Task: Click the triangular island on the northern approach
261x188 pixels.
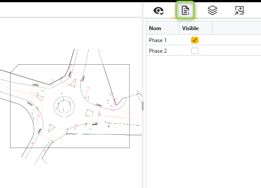Action: 73,83
